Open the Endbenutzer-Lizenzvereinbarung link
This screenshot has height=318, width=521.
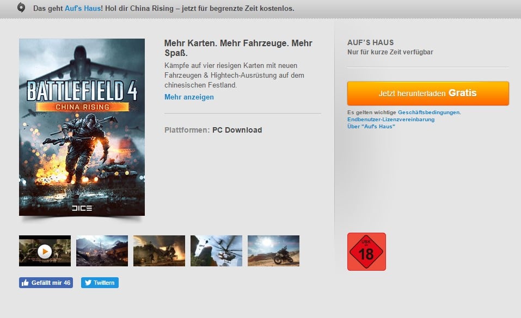click(x=390, y=120)
